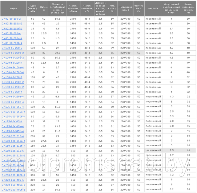Viewport: 197px width, 193px height.
Task: Follow the СМ100-65-200б-4 link
Action: click(x=13, y=72)
